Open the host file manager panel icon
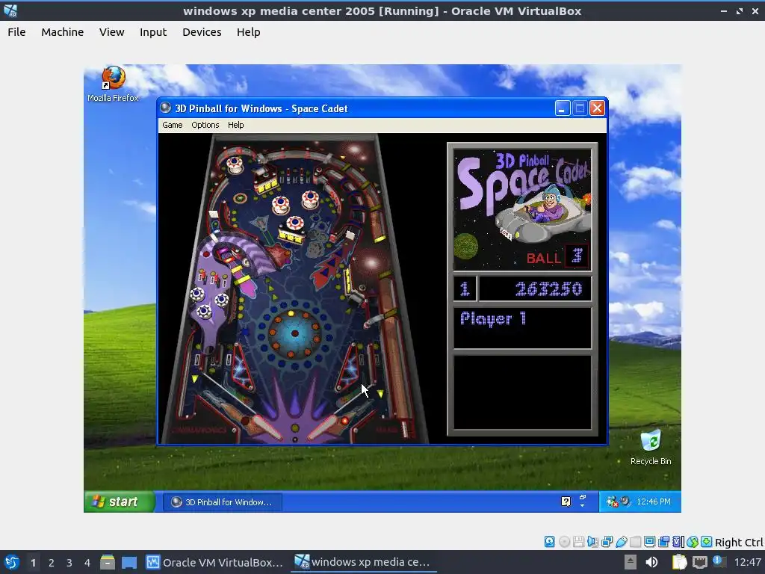The height and width of the screenshot is (574, 765). click(108, 562)
